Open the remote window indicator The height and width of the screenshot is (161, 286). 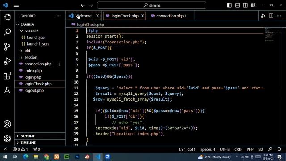[x=5, y=149]
